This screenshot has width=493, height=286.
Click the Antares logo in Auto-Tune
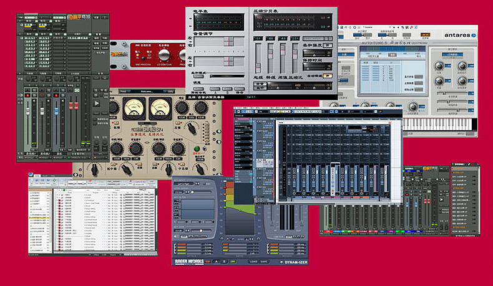coord(457,36)
